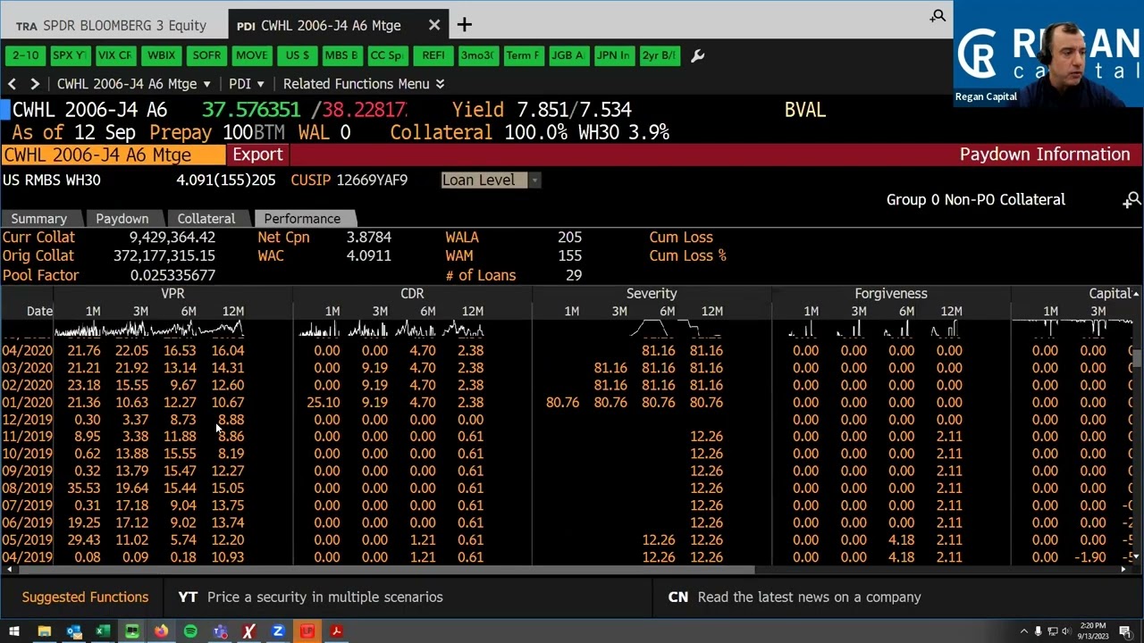Image resolution: width=1144 pixels, height=643 pixels.
Task: Click the VPR column group header
Action: pyautogui.click(x=172, y=293)
